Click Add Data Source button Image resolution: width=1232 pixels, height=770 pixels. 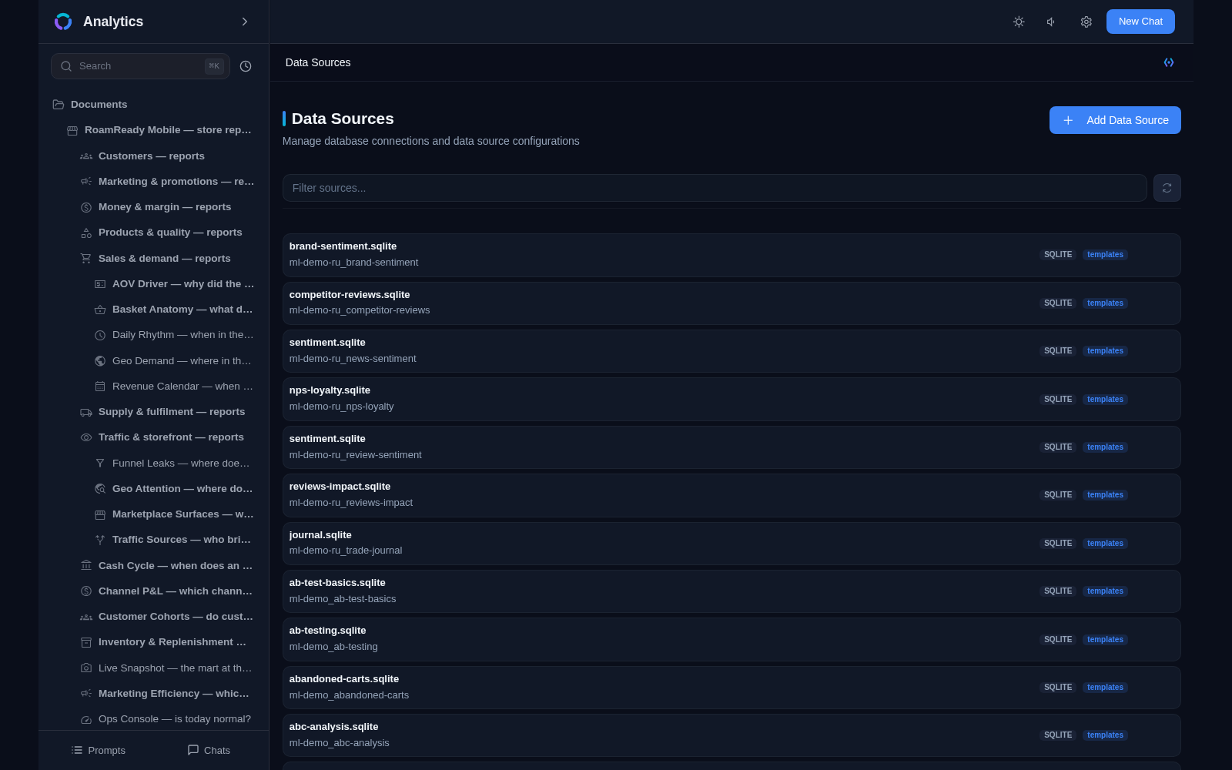[1115, 120]
